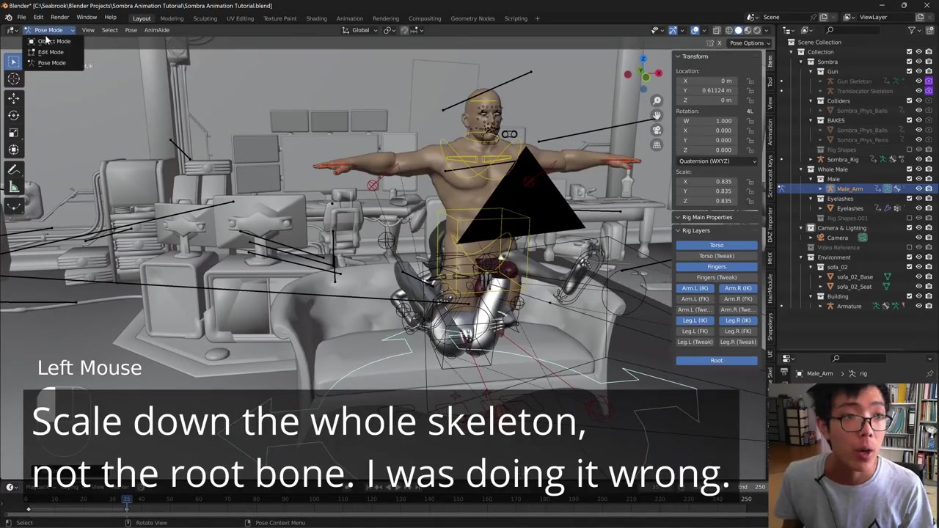
Task: Click the Root rig layer button
Action: [716, 360]
